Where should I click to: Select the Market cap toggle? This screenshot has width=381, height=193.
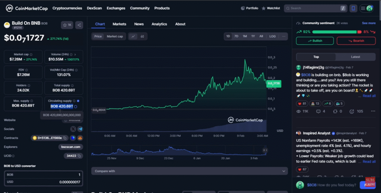click(x=115, y=36)
